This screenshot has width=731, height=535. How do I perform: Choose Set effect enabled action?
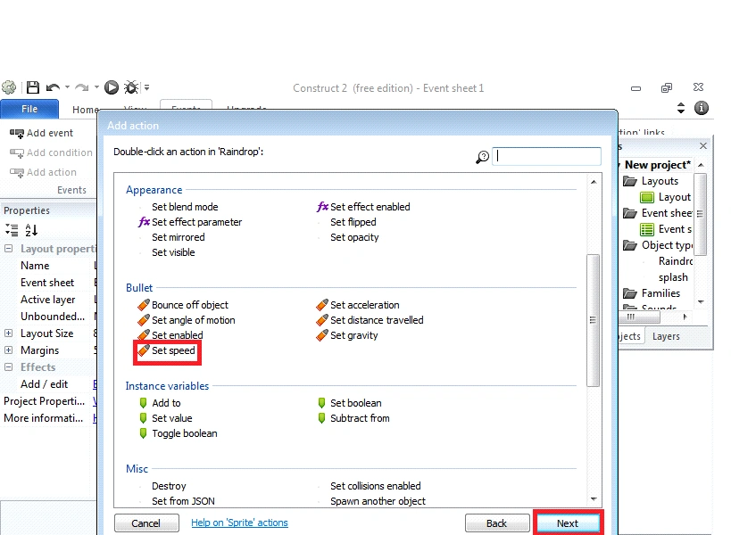click(x=363, y=207)
